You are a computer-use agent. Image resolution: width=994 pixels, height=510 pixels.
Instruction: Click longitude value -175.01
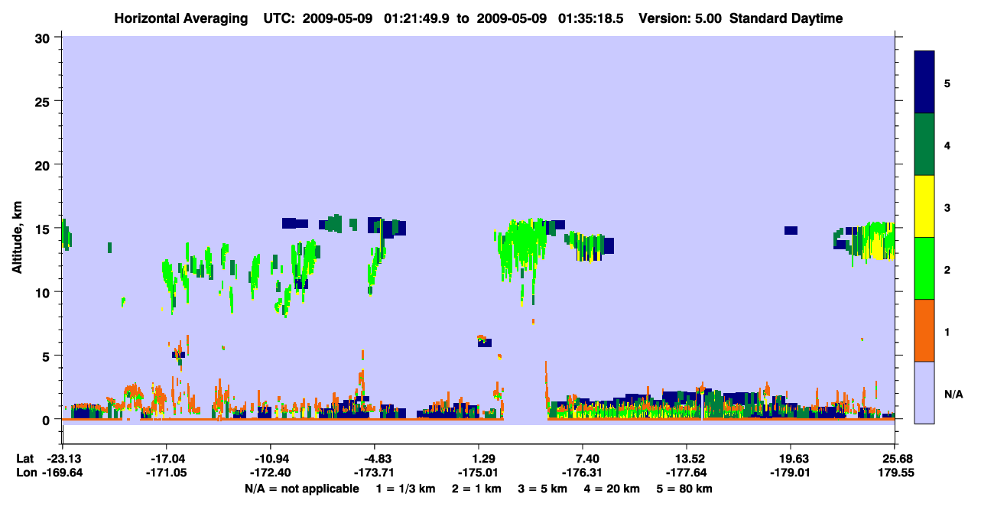pos(479,473)
